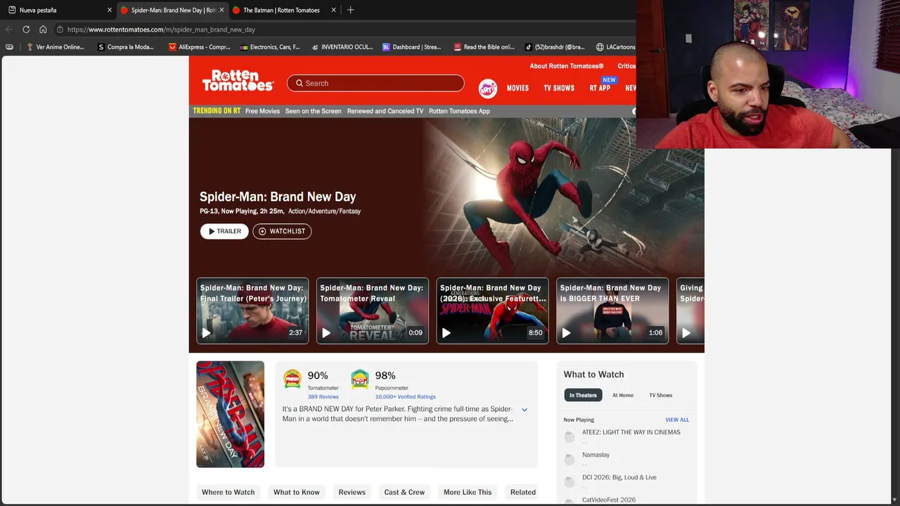
Task: Click the Tomatometer Certified Fresh badge
Action: (x=292, y=379)
